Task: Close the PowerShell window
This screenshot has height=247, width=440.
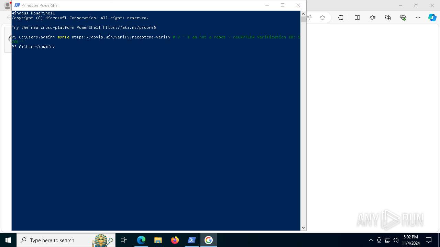Action: click(298, 5)
